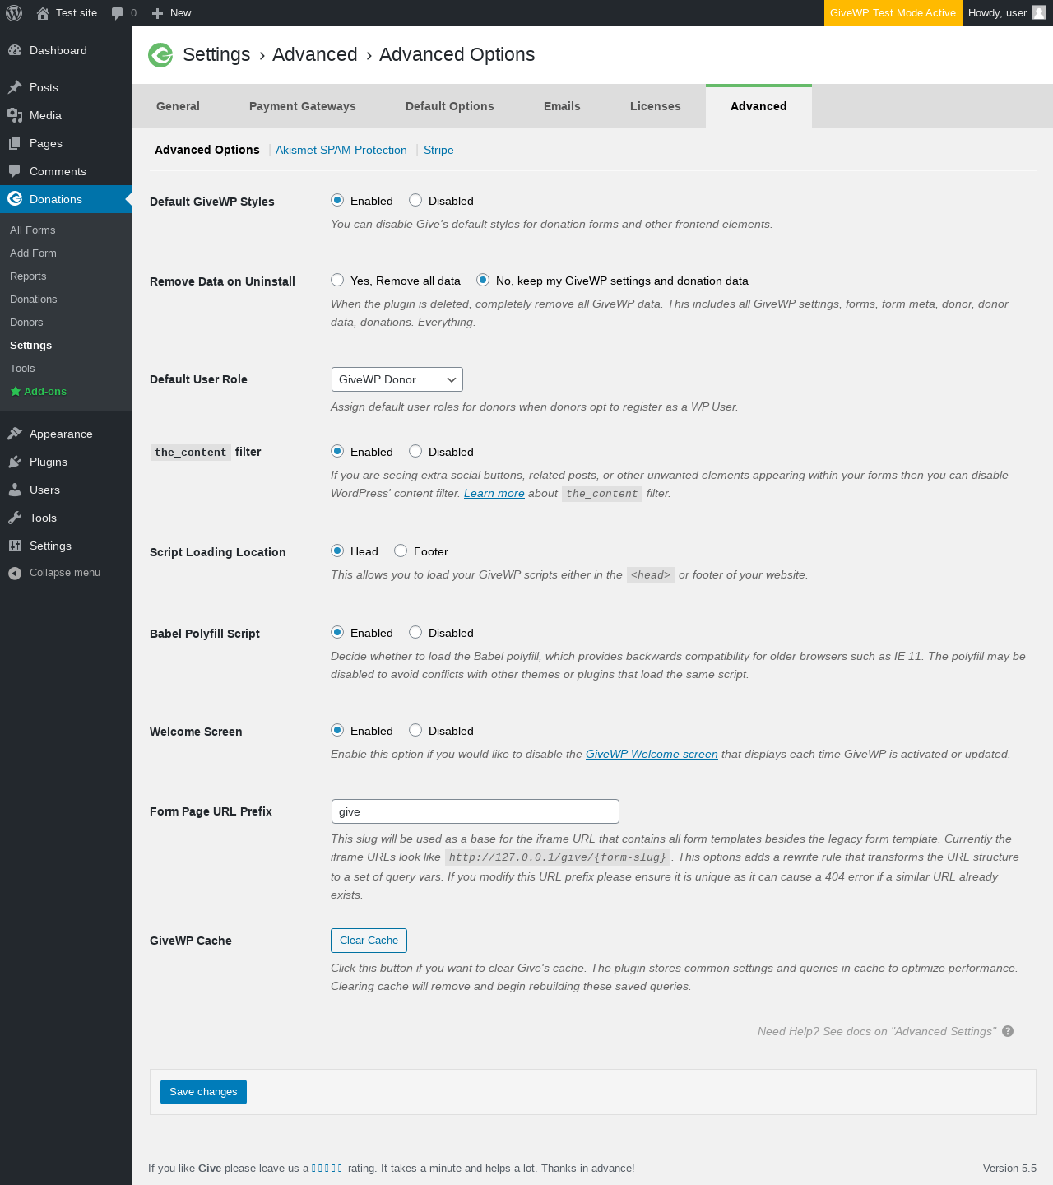The image size is (1053, 1185).
Task: Select Disabled for Default GiveWP Styles
Action: (415, 200)
